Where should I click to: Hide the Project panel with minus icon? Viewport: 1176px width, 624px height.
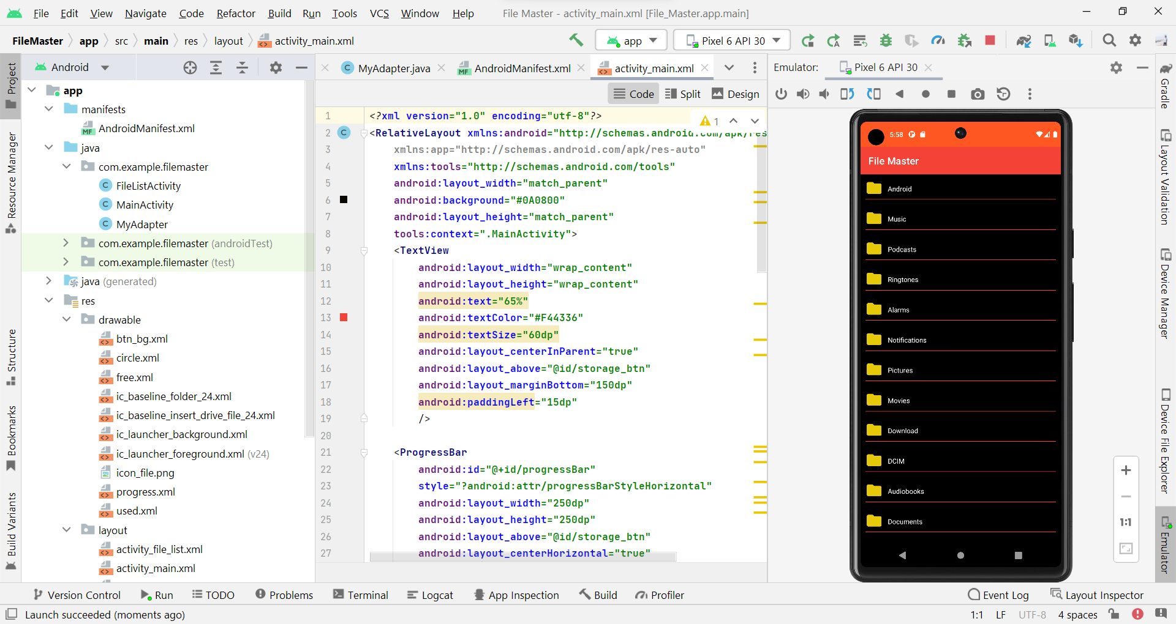pyautogui.click(x=301, y=68)
